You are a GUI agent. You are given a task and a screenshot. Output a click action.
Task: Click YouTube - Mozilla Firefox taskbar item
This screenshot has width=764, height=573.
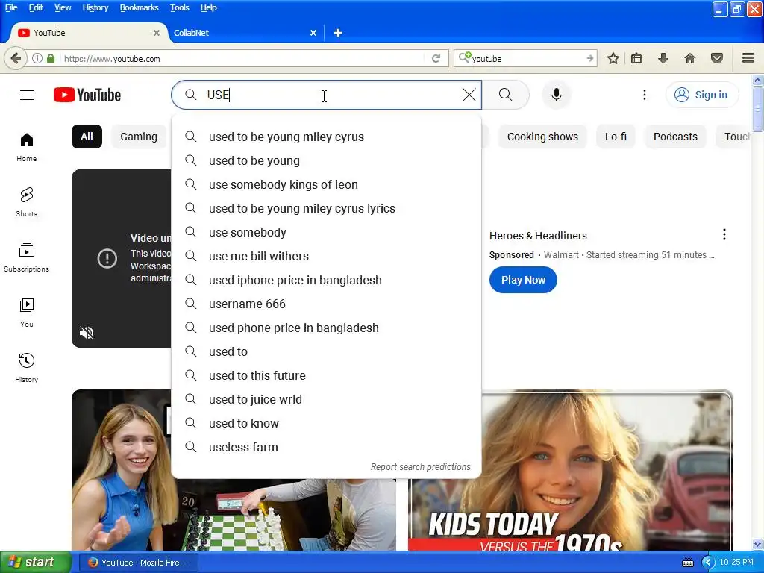pyautogui.click(x=139, y=563)
